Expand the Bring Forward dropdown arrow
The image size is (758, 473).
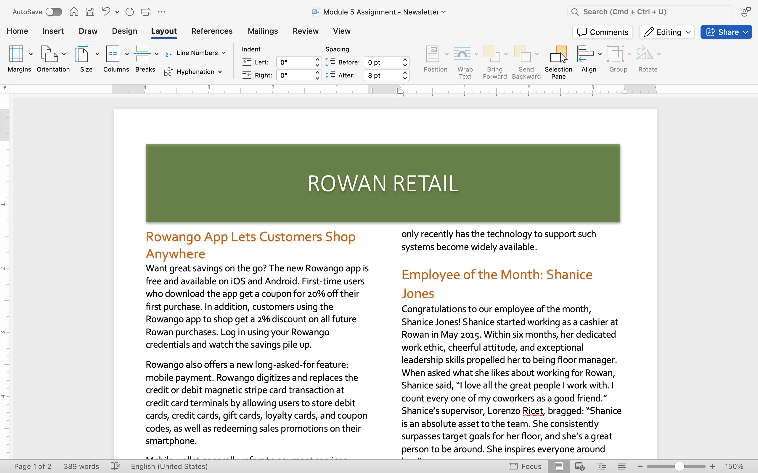coord(506,54)
